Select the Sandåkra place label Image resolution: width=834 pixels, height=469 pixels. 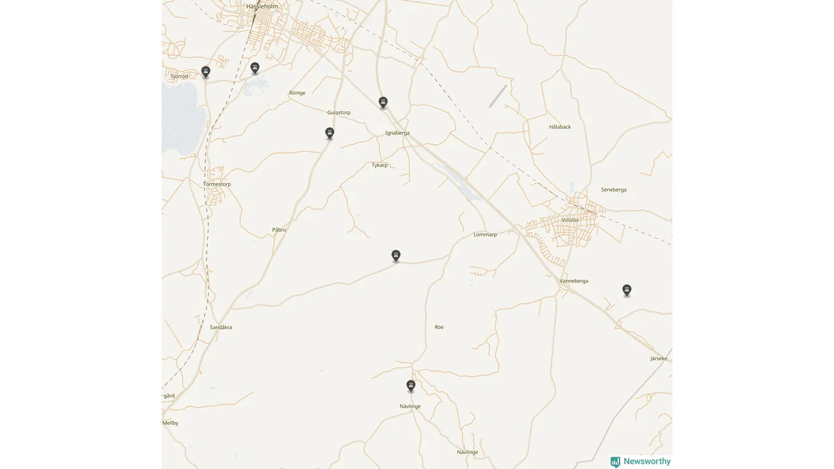pos(221,327)
